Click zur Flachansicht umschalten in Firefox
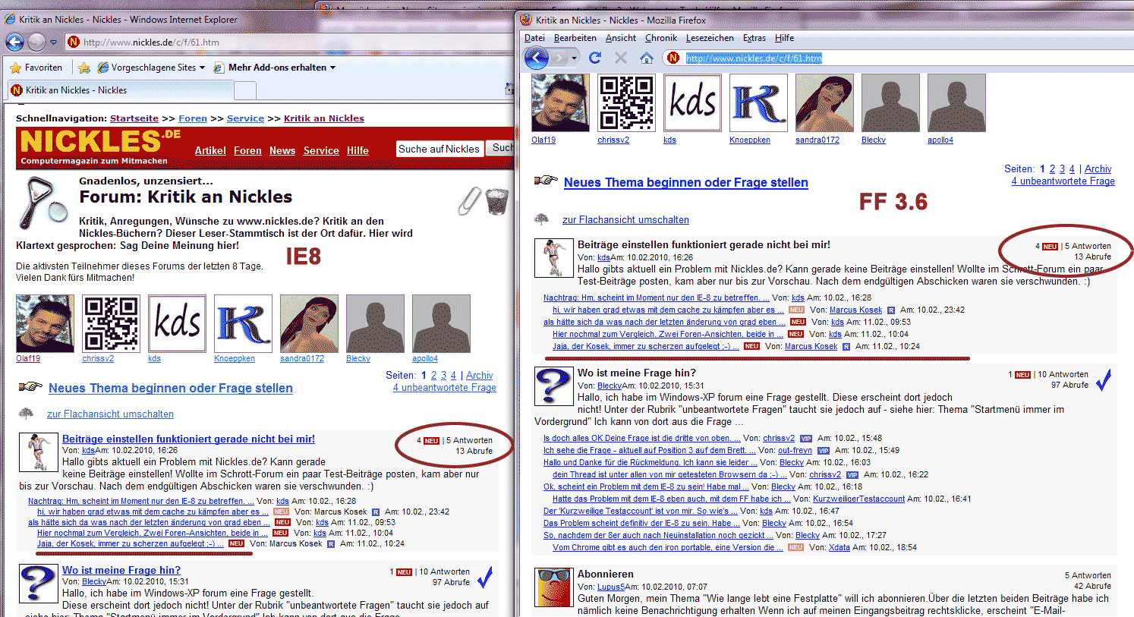 [625, 220]
